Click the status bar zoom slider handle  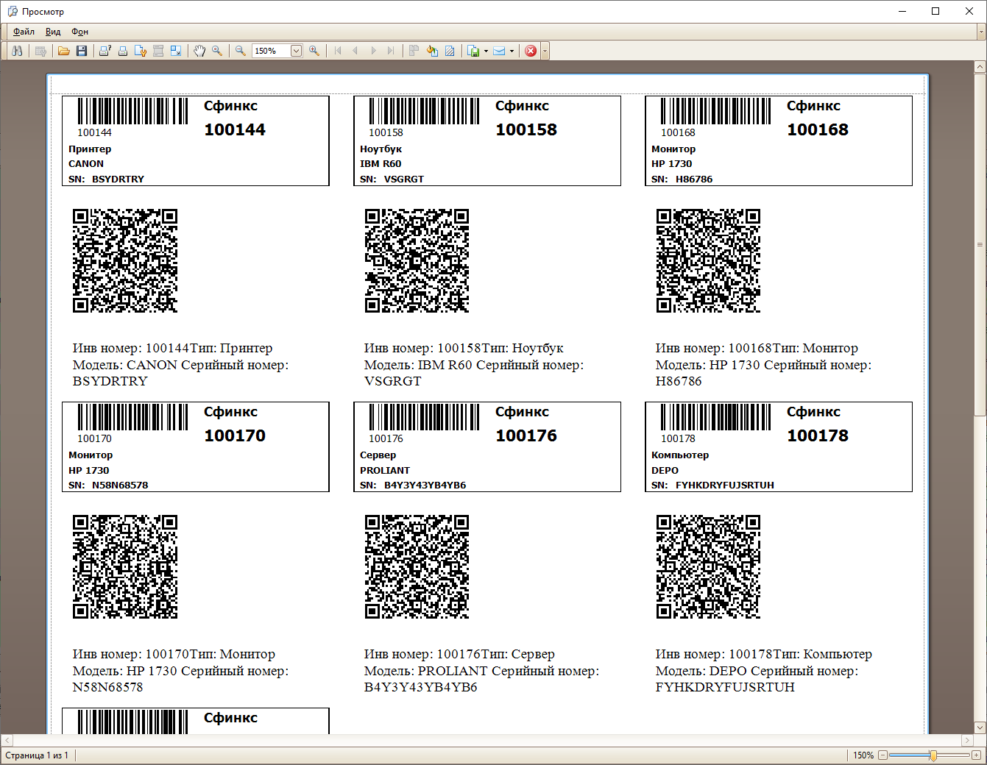click(x=933, y=755)
